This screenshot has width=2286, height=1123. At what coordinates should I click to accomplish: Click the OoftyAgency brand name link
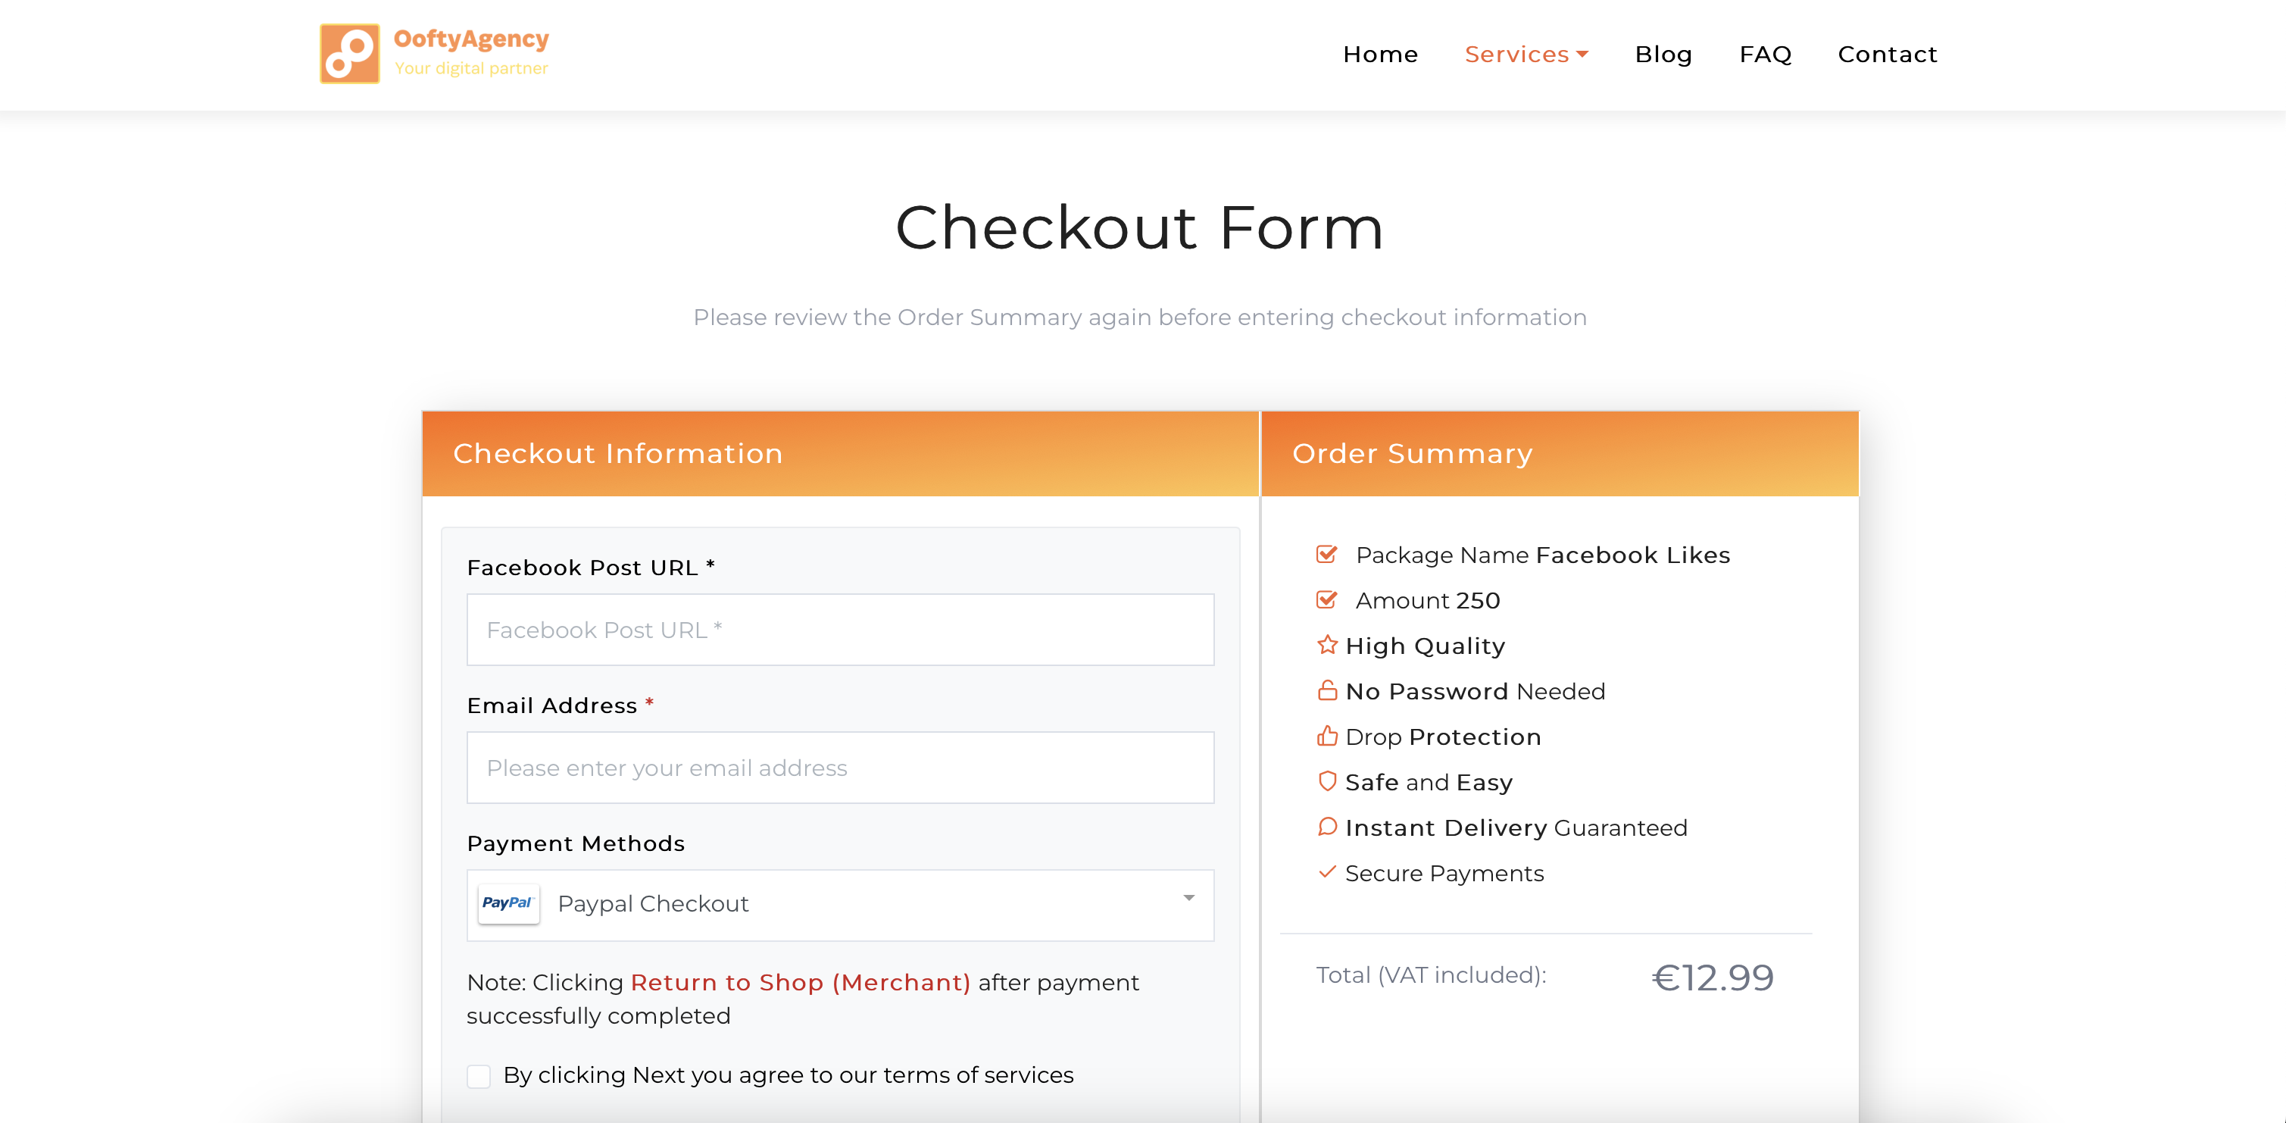471,39
